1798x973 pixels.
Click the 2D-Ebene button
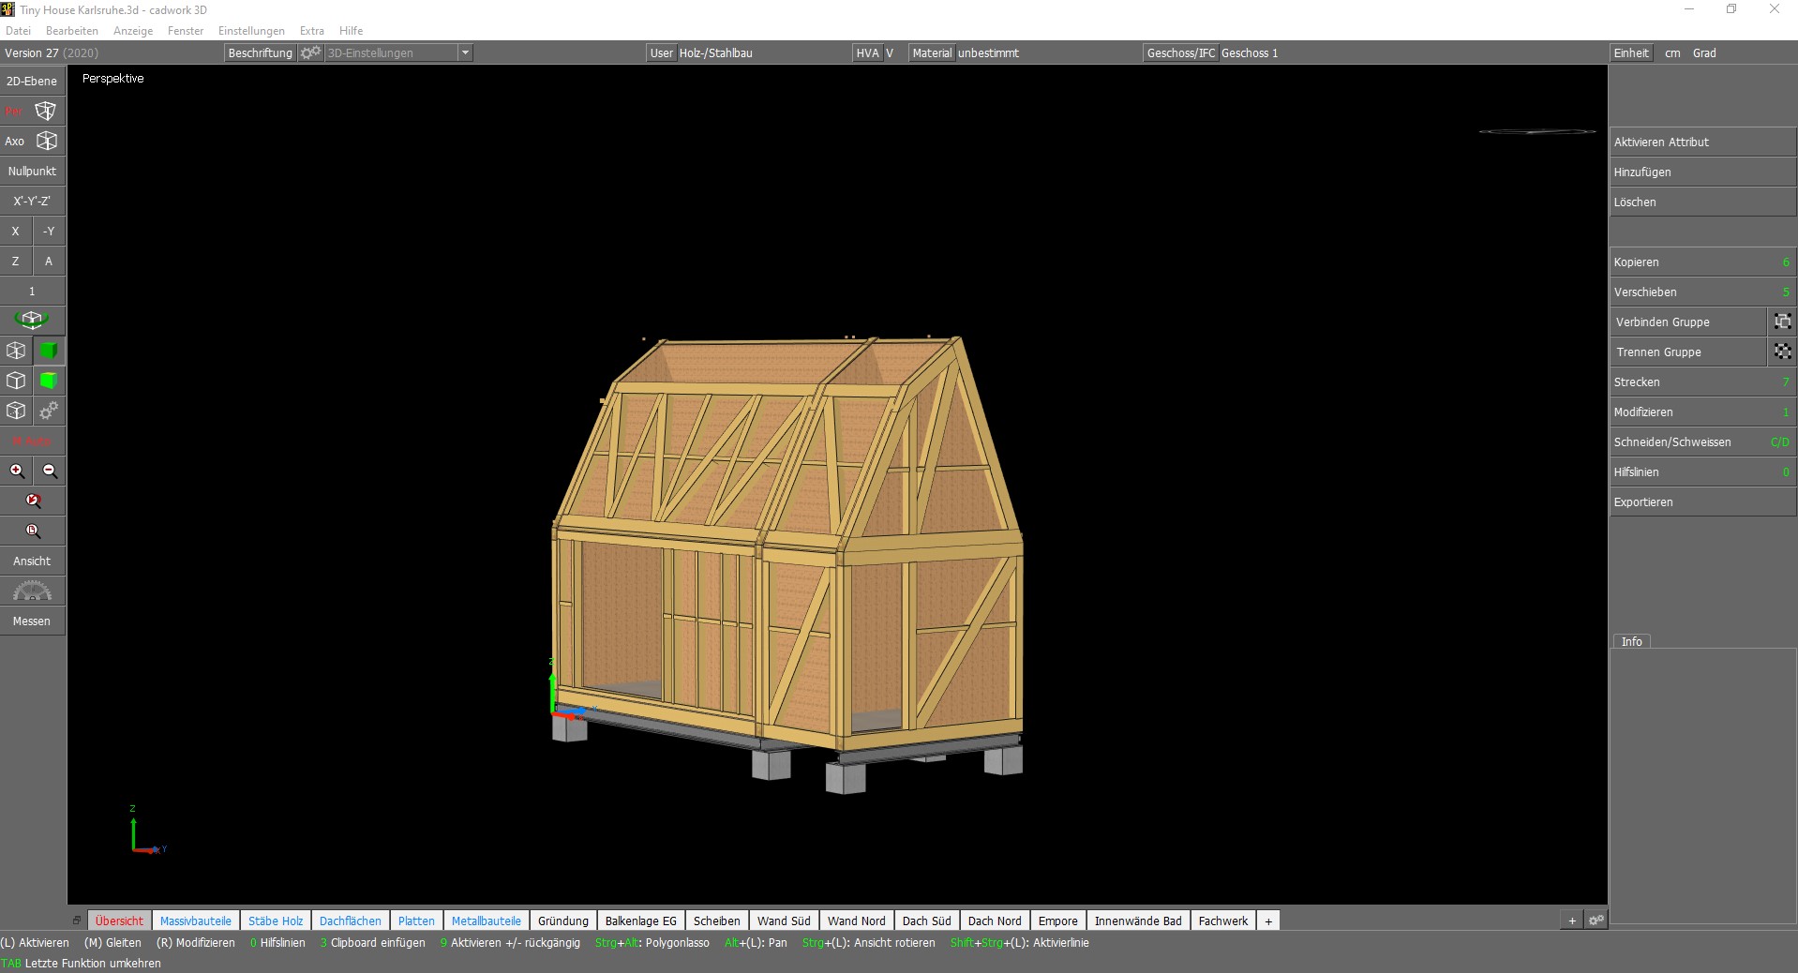pos(32,81)
